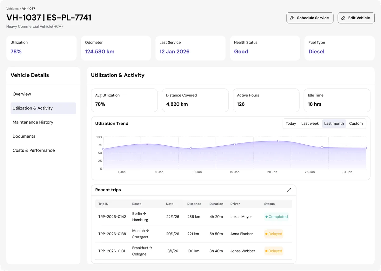Screen dimensions: 381x271
Task: Click the Health Status card
Action: pyautogui.click(x=264, y=48)
